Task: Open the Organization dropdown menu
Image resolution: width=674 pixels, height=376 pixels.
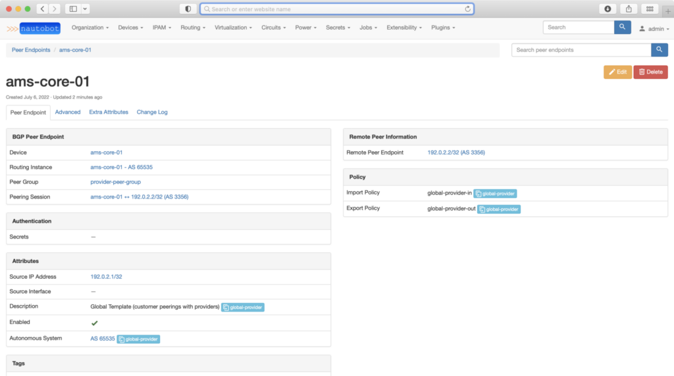Action: coord(90,28)
